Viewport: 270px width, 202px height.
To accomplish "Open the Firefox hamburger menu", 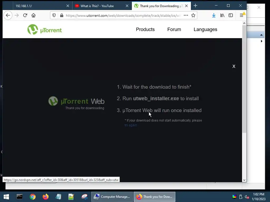I will 242,15.
